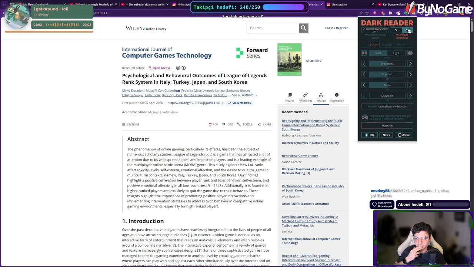The height and width of the screenshot is (267, 474).
Task: Click the View Metrics chart icon
Action: pyautogui.click(x=229, y=103)
